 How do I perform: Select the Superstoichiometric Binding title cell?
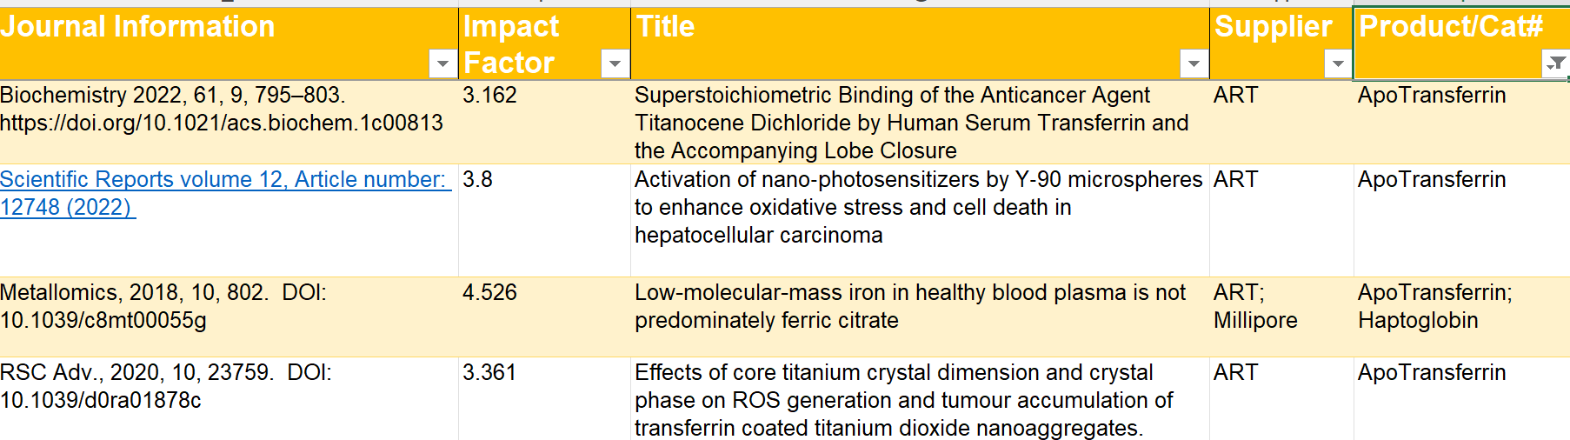coord(919,123)
